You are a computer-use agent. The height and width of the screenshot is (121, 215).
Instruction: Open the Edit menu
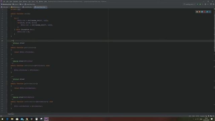7,1
